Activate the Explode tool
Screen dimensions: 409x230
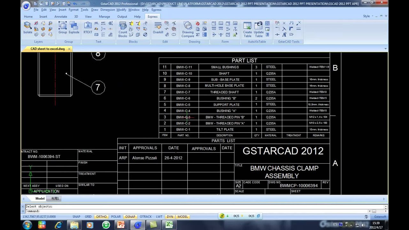pyautogui.click(x=74, y=27)
